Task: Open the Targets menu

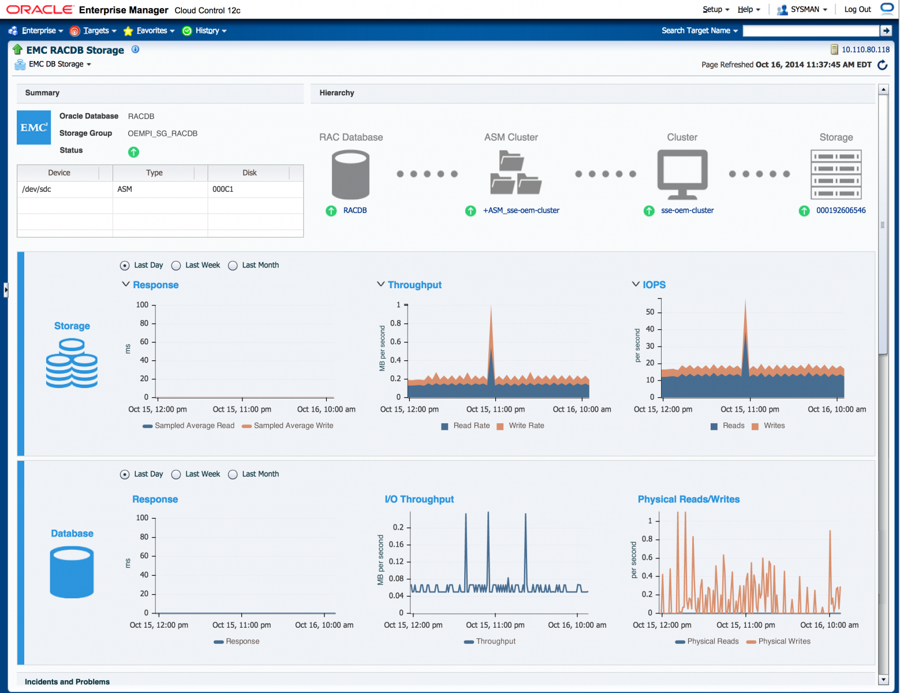Action: tap(95, 31)
